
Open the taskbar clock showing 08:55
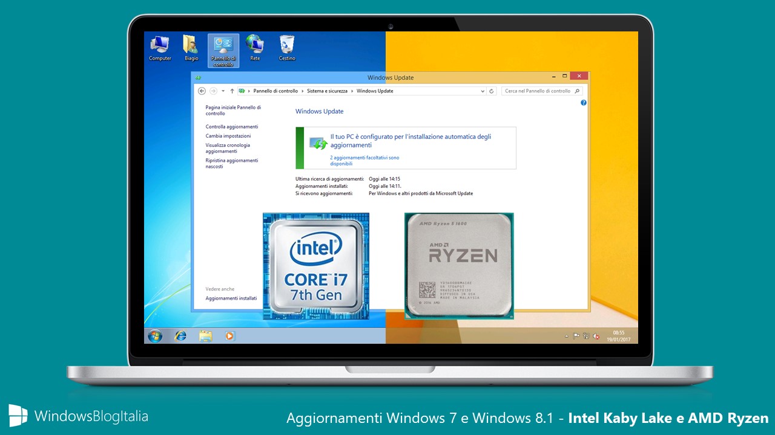pyautogui.click(x=618, y=336)
